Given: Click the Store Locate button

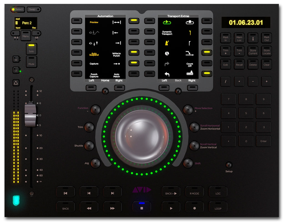Looking at the screenshot, I should (x=267, y=51).
